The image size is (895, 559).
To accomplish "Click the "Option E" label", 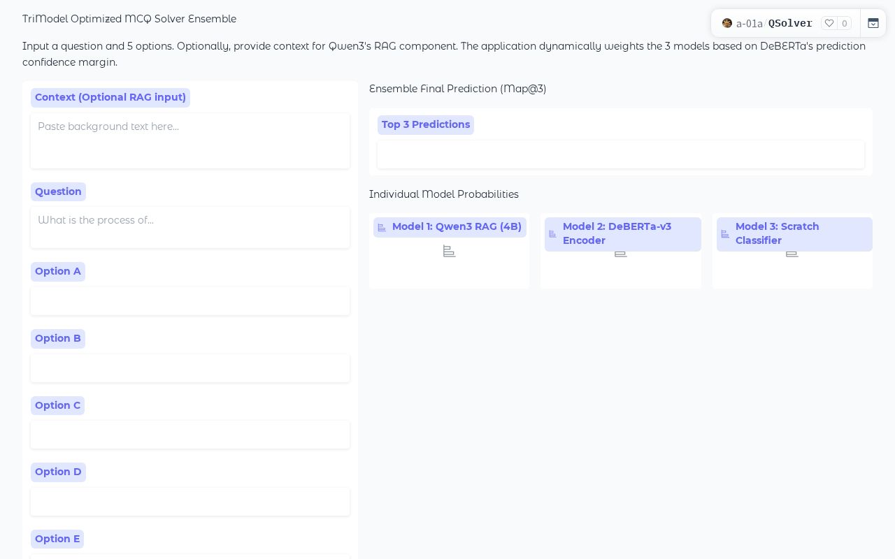I will coord(57,539).
